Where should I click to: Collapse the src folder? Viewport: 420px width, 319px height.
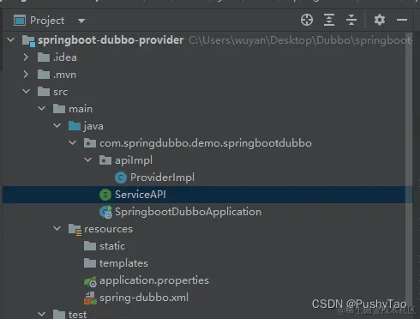(27, 92)
